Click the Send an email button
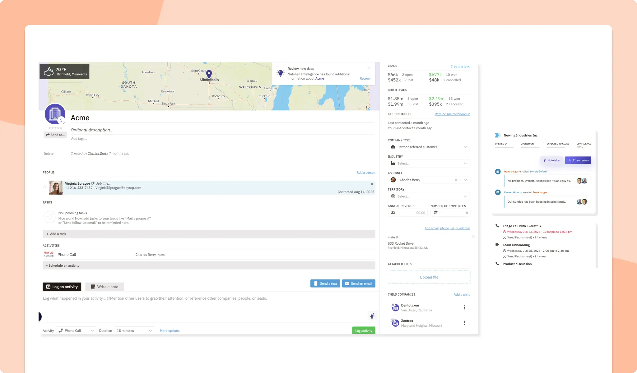Screen dimensions: 637x373 coord(359,283)
